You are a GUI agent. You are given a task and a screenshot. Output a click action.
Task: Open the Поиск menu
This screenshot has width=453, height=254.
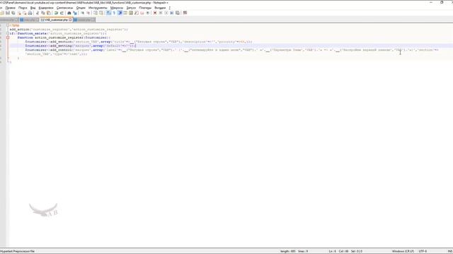[23, 8]
